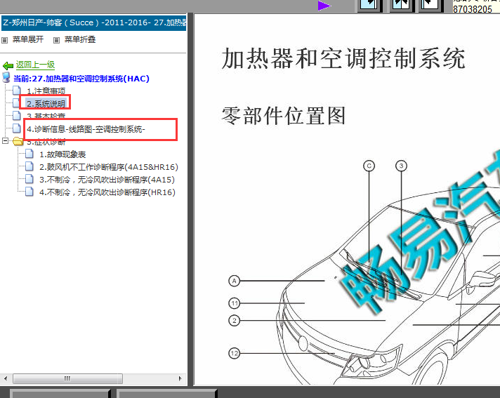The height and width of the screenshot is (398, 500).
Task: Click callout circle 3 in the diagram
Action: tap(401, 166)
